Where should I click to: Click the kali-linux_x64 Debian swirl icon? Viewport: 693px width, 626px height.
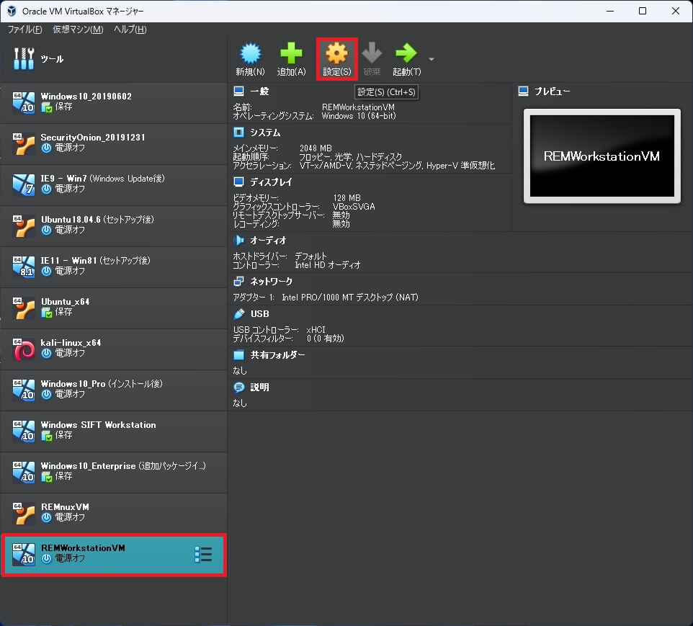tap(24, 349)
